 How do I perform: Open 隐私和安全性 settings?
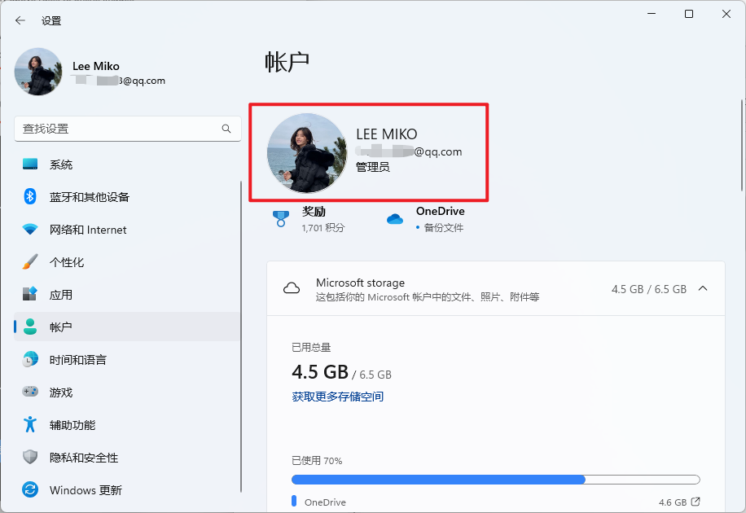click(127, 457)
